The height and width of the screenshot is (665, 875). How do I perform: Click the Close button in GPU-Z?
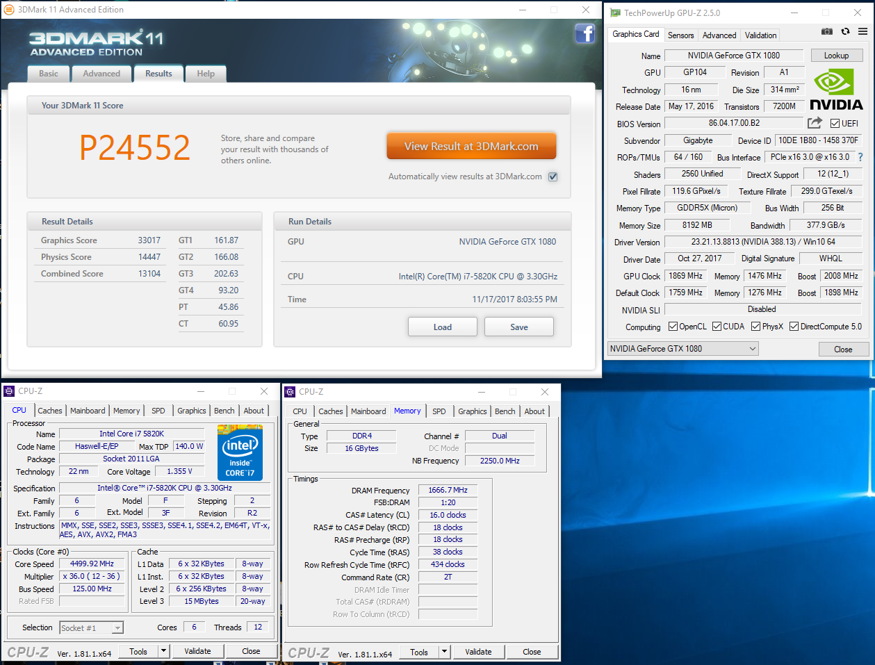tap(843, 350)
